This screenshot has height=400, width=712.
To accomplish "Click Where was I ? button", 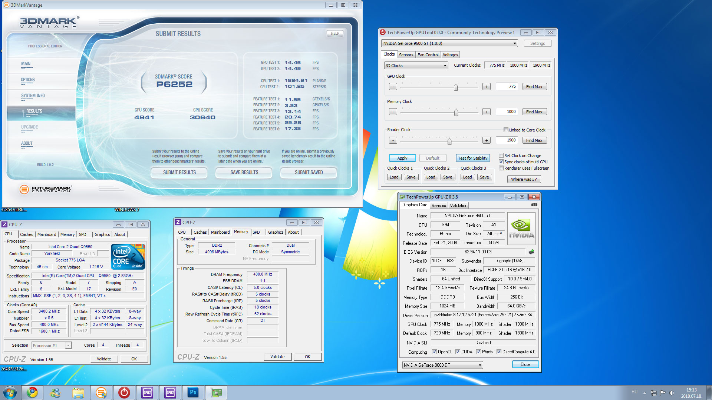I will point(524,179).
